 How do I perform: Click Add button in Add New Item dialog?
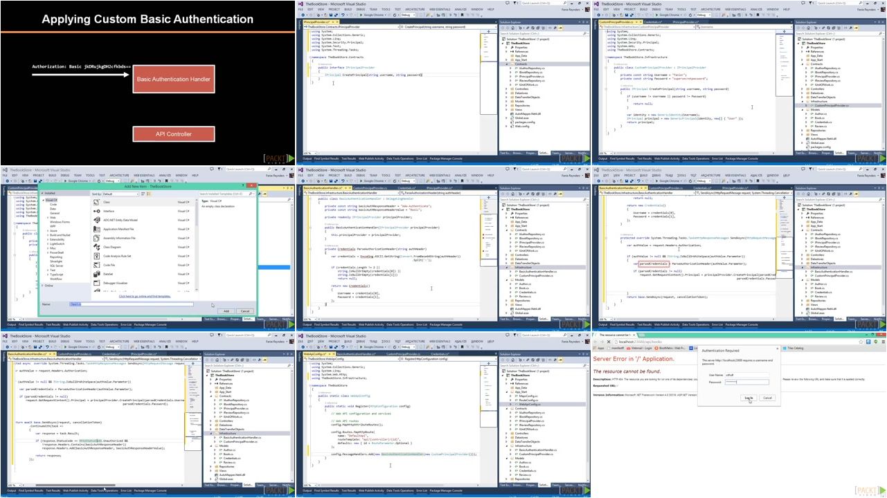[x=226, y=311]
